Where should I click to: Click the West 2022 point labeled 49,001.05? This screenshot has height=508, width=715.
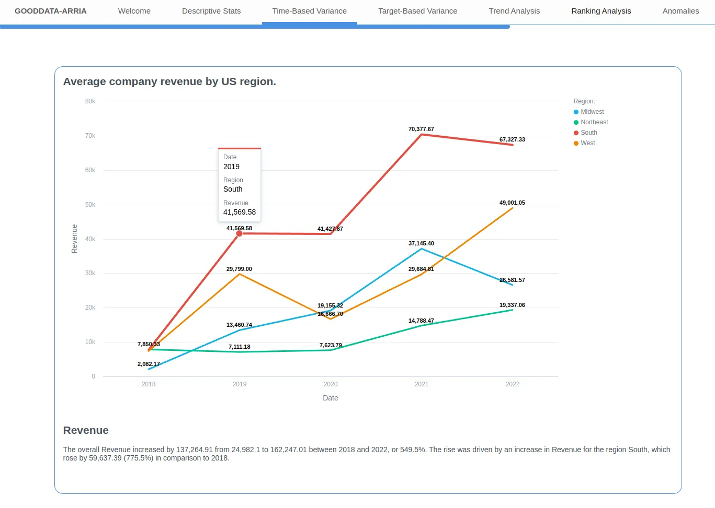[x=513, y=208]
